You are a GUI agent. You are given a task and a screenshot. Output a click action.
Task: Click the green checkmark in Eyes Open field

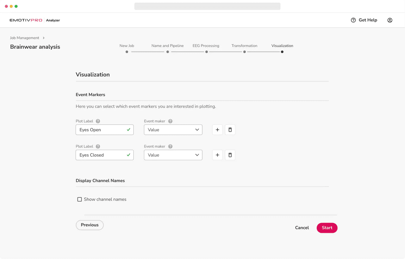click(128, 129)
